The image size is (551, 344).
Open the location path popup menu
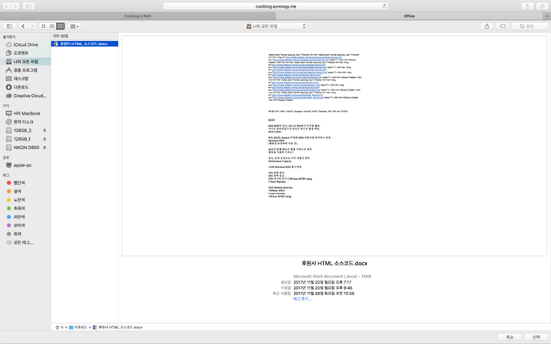pos(275,26)
